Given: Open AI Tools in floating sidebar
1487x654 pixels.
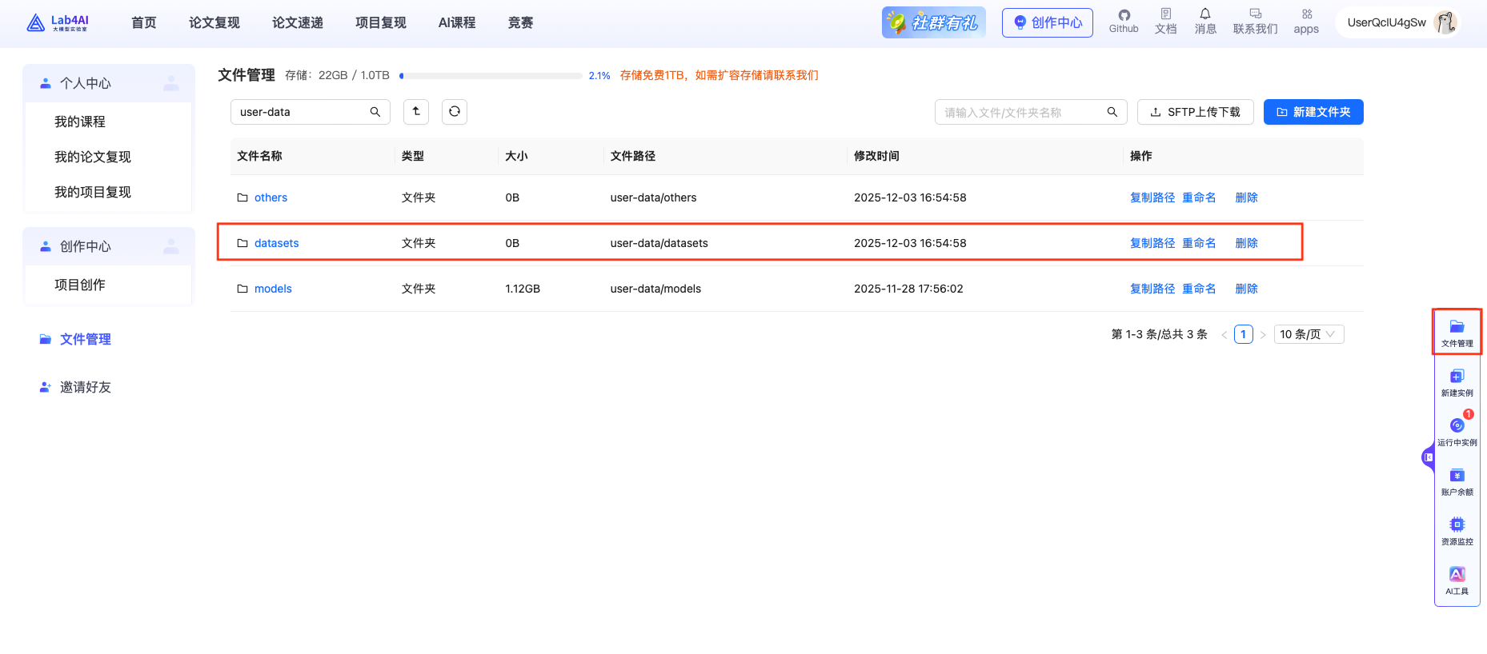Looking at the screenshot, I should point(1457,580).
